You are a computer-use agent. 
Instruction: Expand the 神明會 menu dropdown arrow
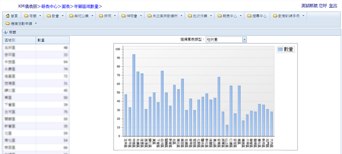tap(141, 16)
